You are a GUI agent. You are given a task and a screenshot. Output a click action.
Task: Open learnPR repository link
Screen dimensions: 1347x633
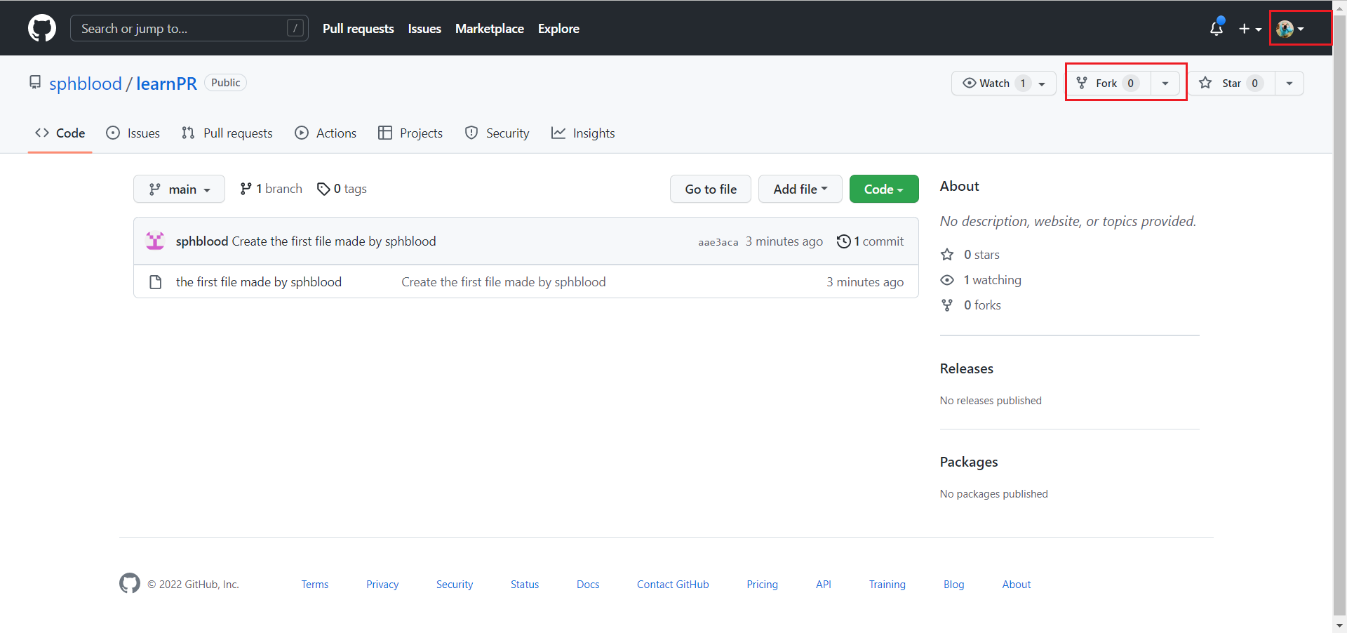pos(166,84)
